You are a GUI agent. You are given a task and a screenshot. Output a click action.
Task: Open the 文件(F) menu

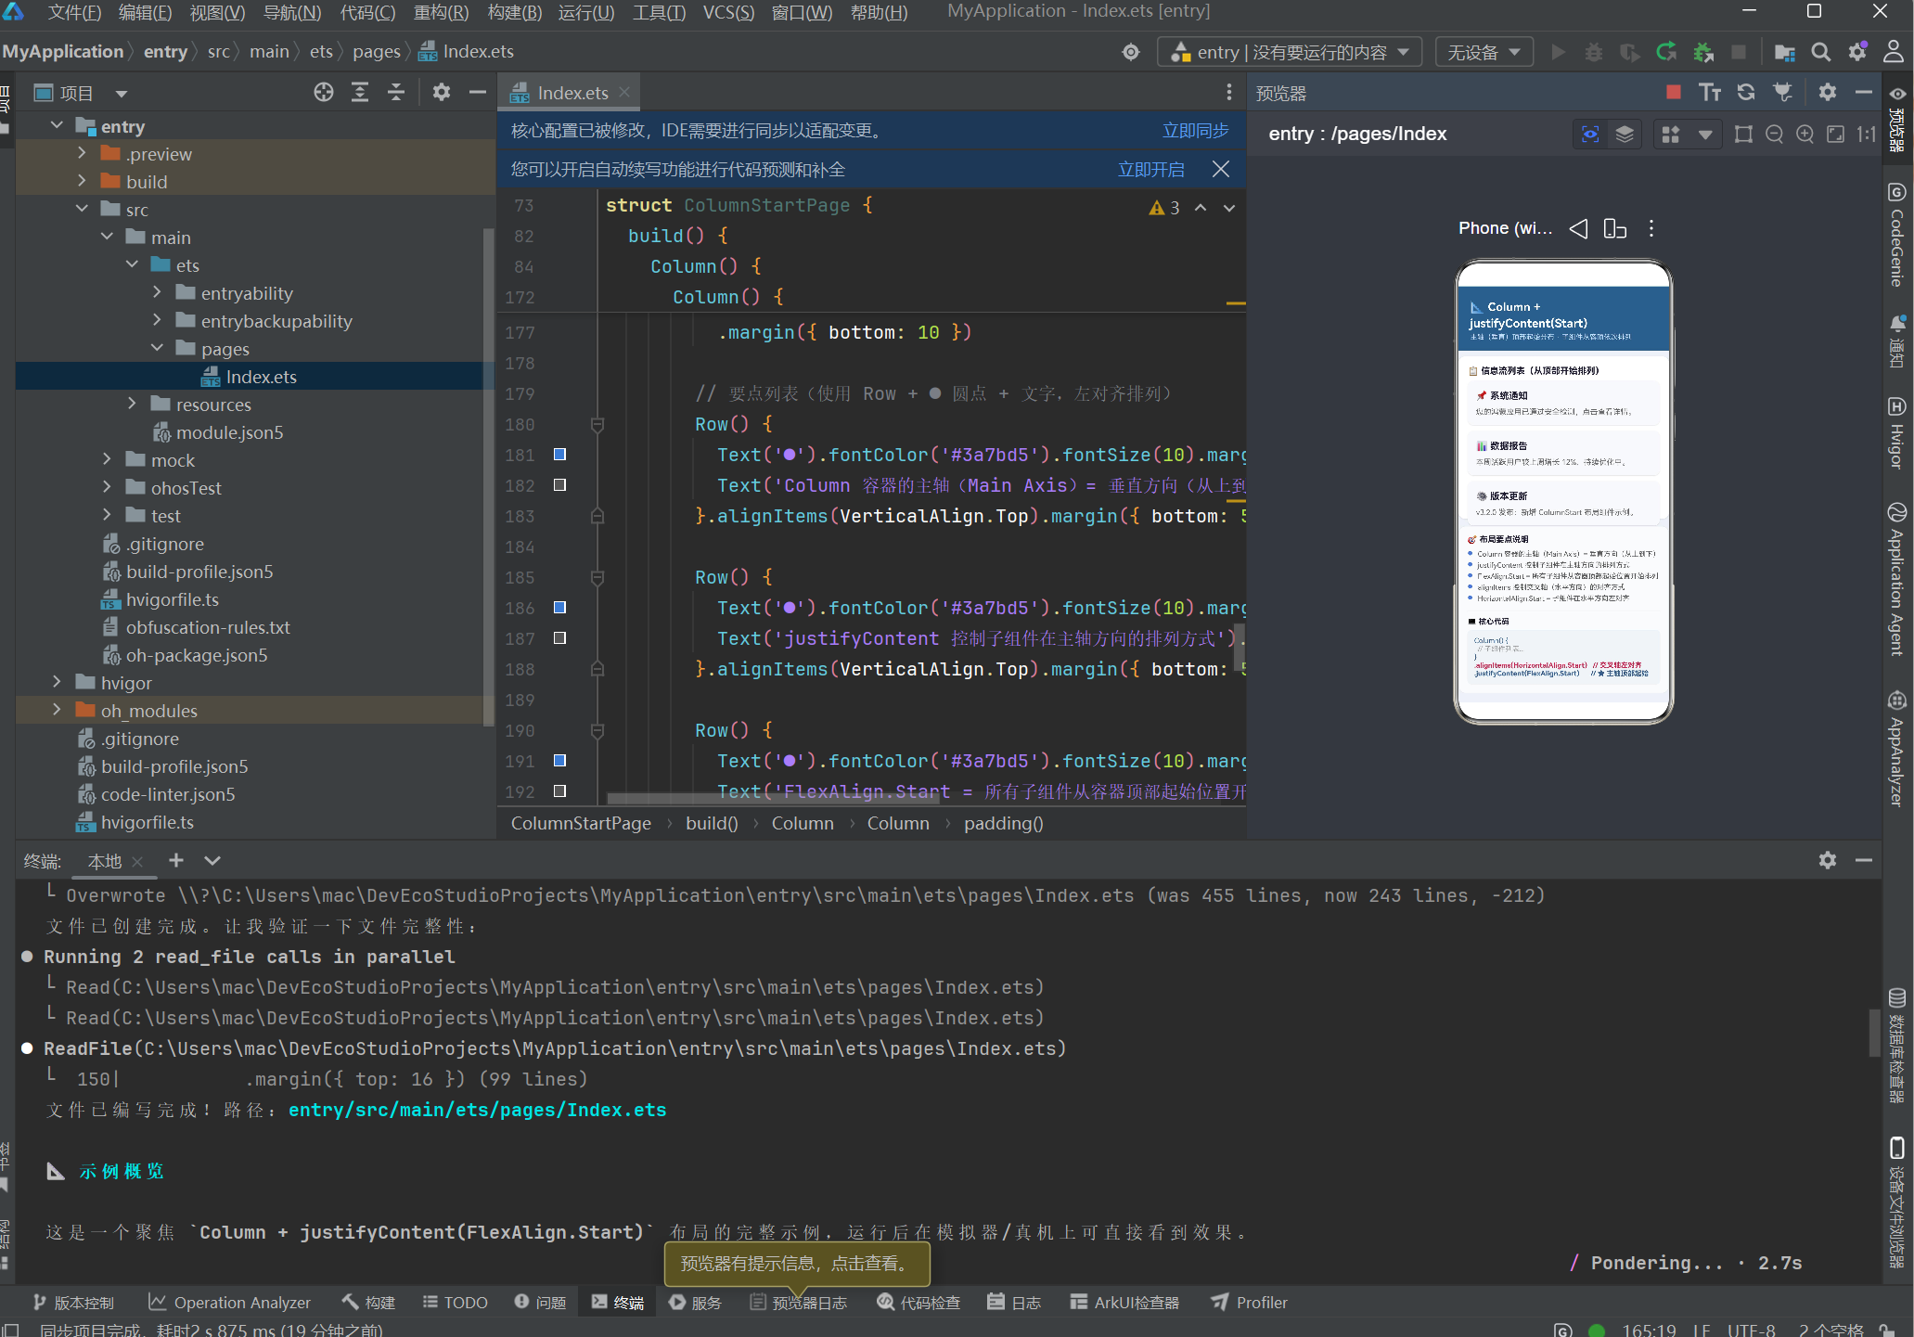click(74, 12)
